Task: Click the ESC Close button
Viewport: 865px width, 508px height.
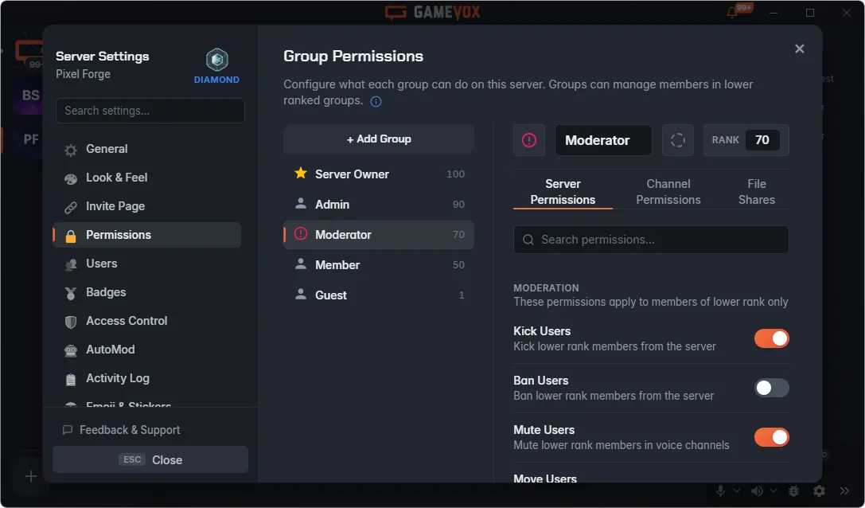Action: pos(150,460)
